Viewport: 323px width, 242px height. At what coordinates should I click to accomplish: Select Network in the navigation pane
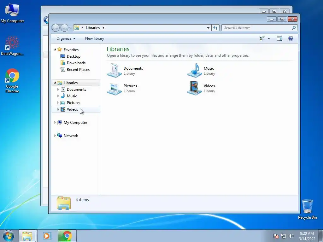[x=71, y=135]
